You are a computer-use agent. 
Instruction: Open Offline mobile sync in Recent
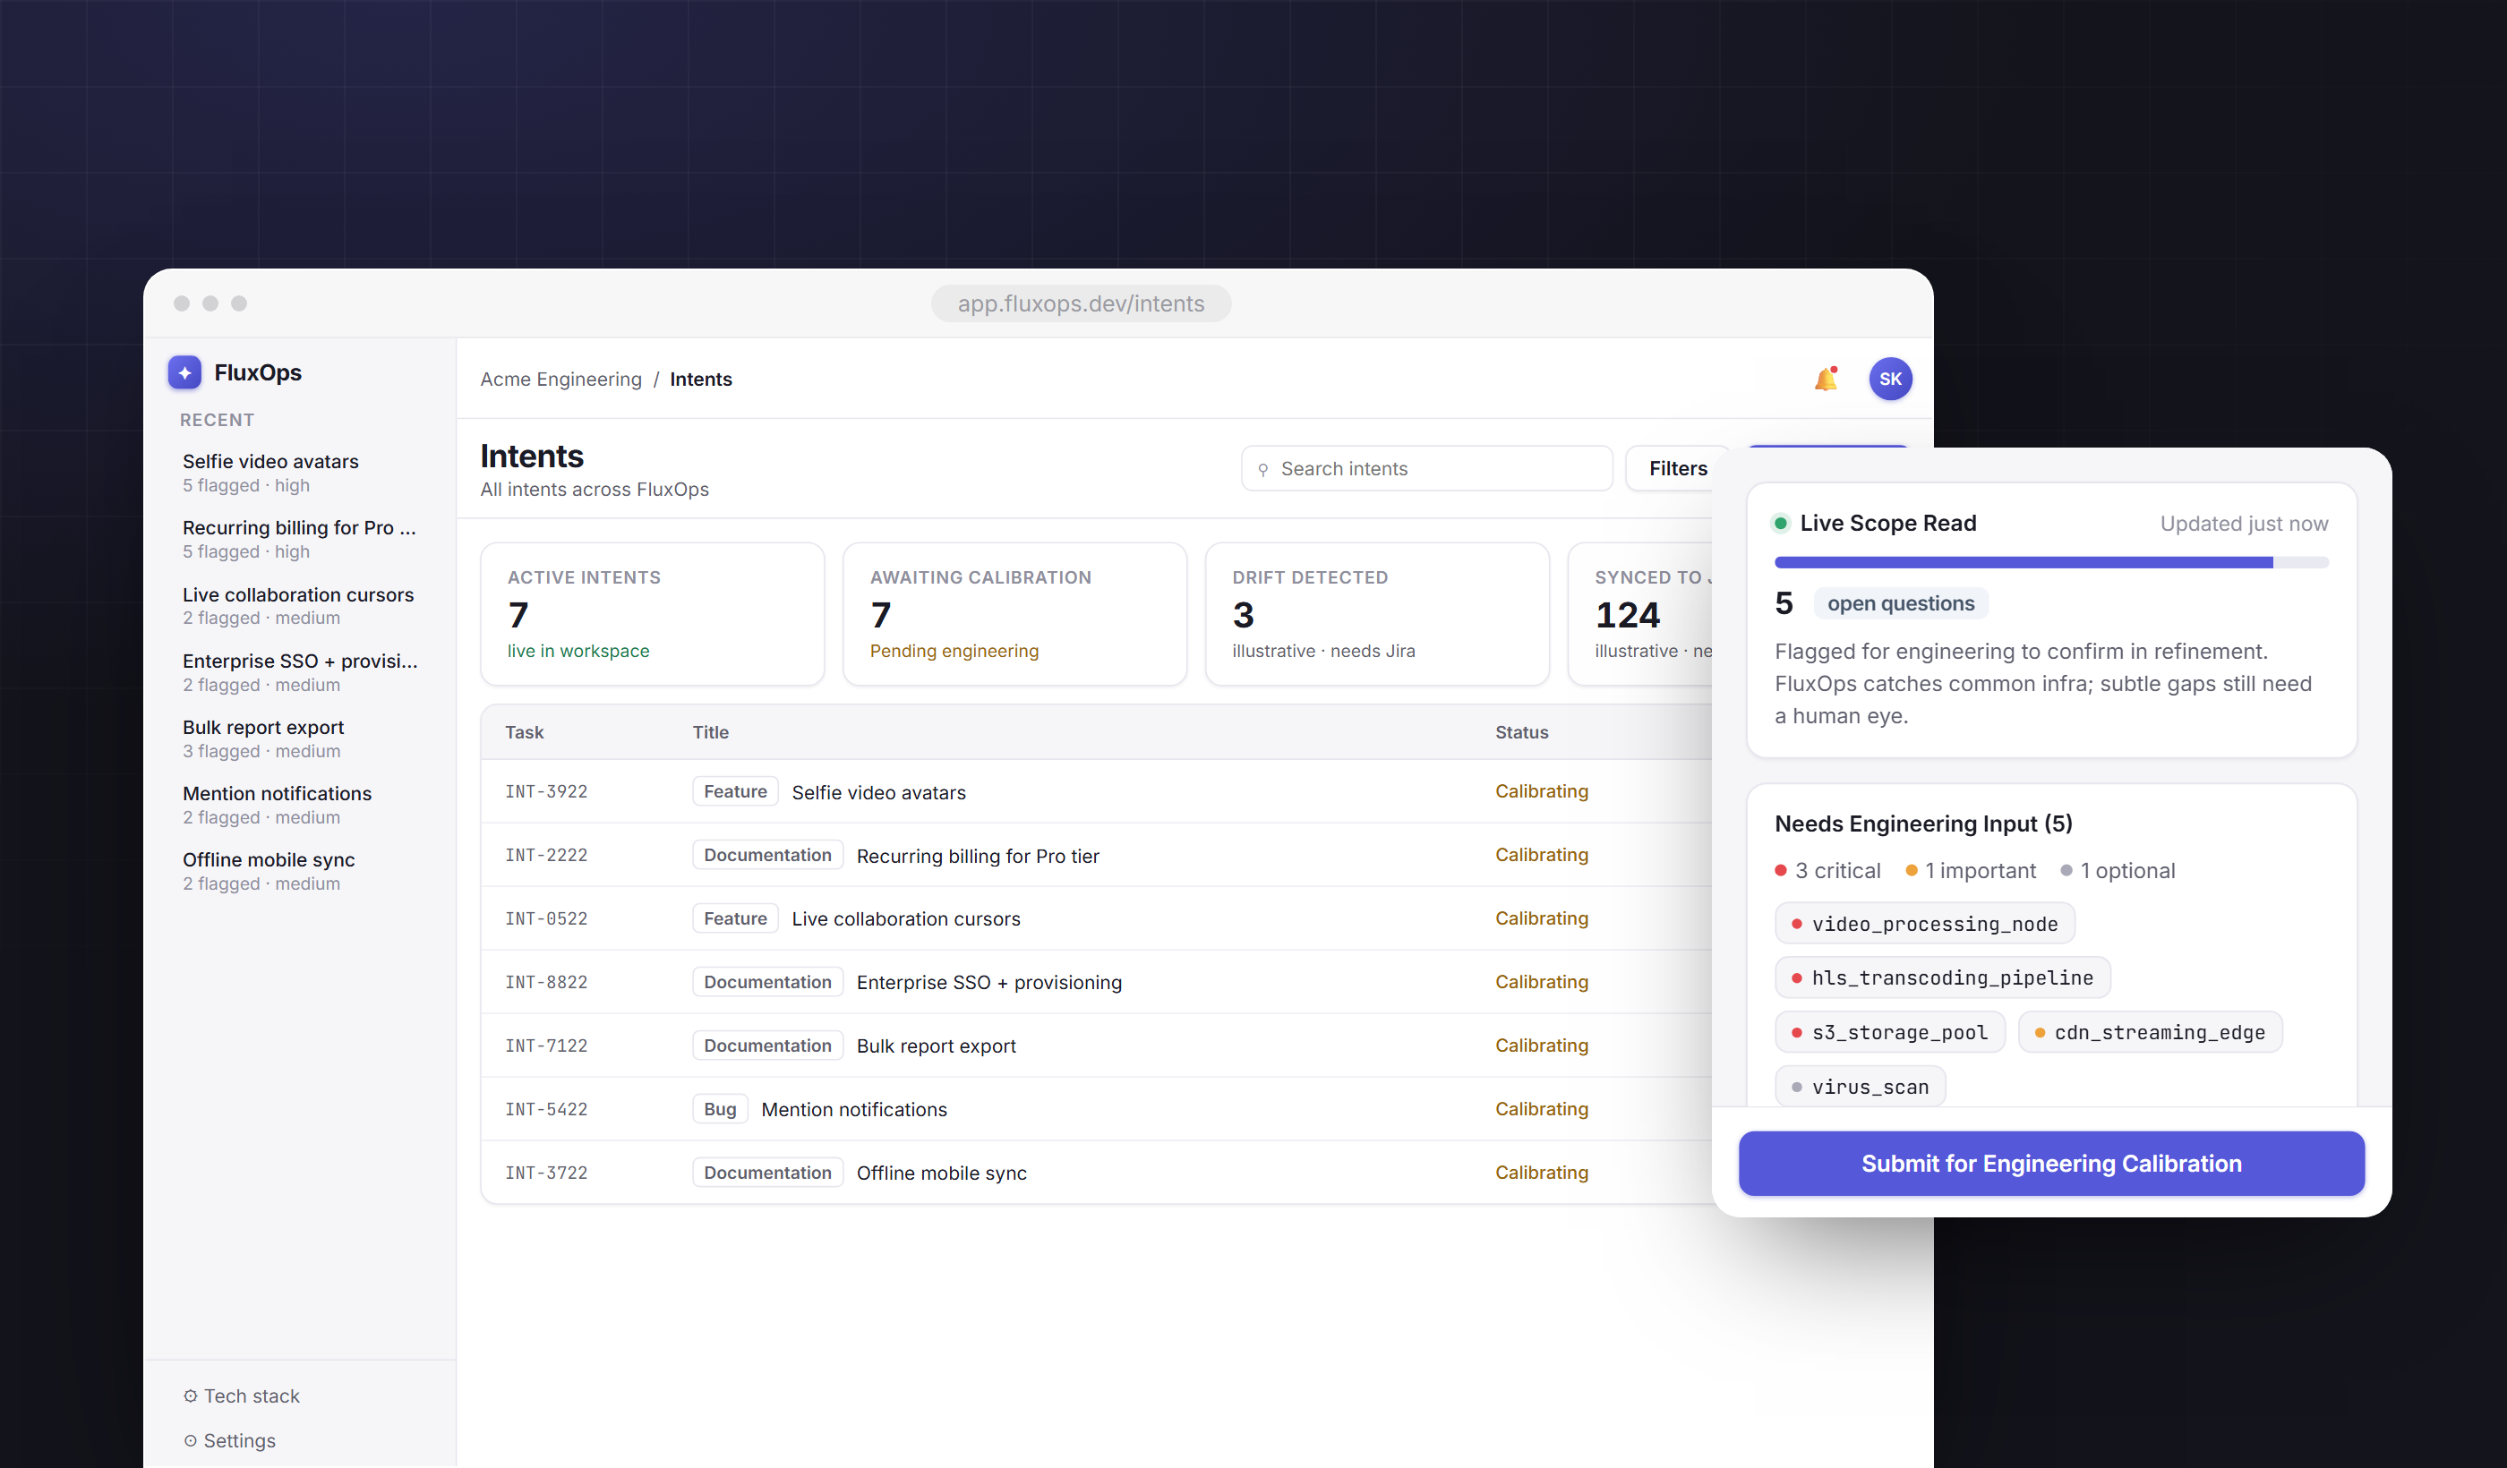click(301, 871)
